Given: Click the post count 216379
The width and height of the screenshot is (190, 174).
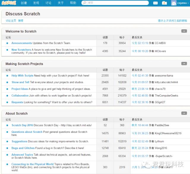Looking at the screenshot, I should (122, 96).
